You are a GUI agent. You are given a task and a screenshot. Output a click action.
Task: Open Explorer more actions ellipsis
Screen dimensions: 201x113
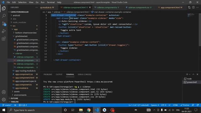pyautogui.click(x=36, y=8)
